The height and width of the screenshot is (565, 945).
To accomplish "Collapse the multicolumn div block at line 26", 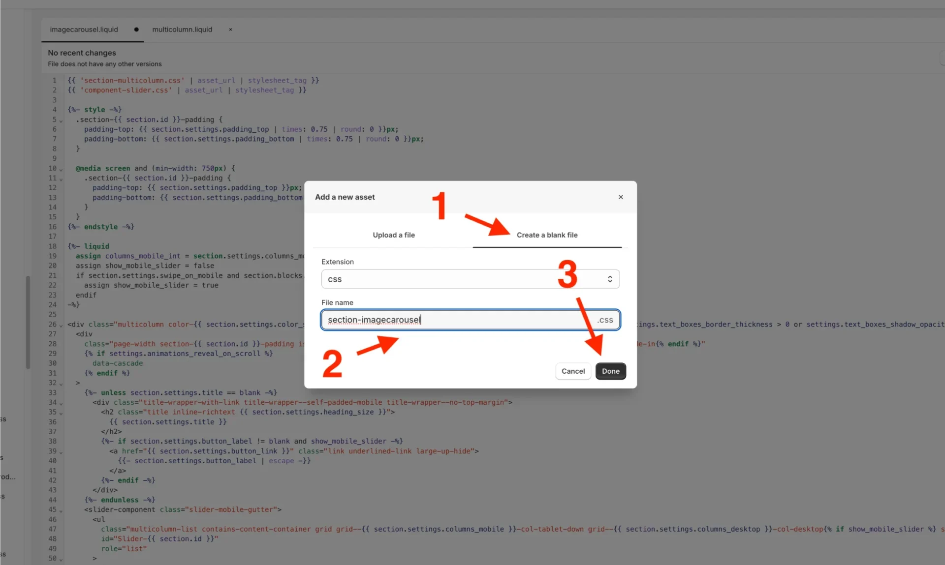I will point(60,326).
